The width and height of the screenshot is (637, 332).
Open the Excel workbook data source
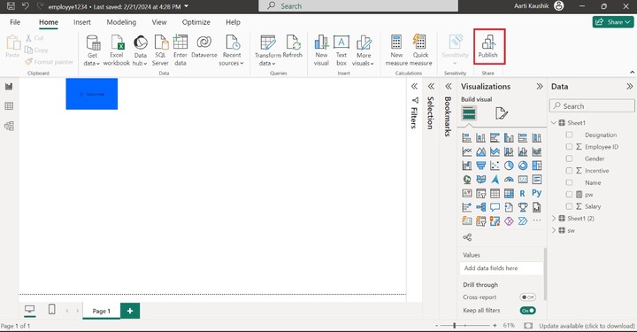[117, 50]
